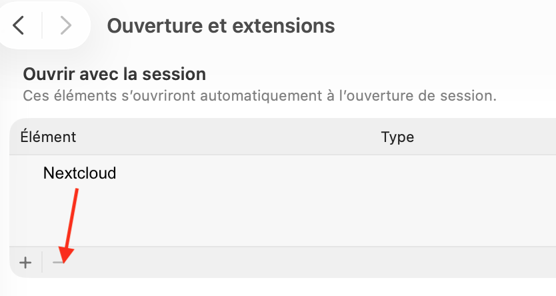This screenshot has height=296, width=556.
Task: Click header space between Élément and Type
Action: [x=227, y=137]
